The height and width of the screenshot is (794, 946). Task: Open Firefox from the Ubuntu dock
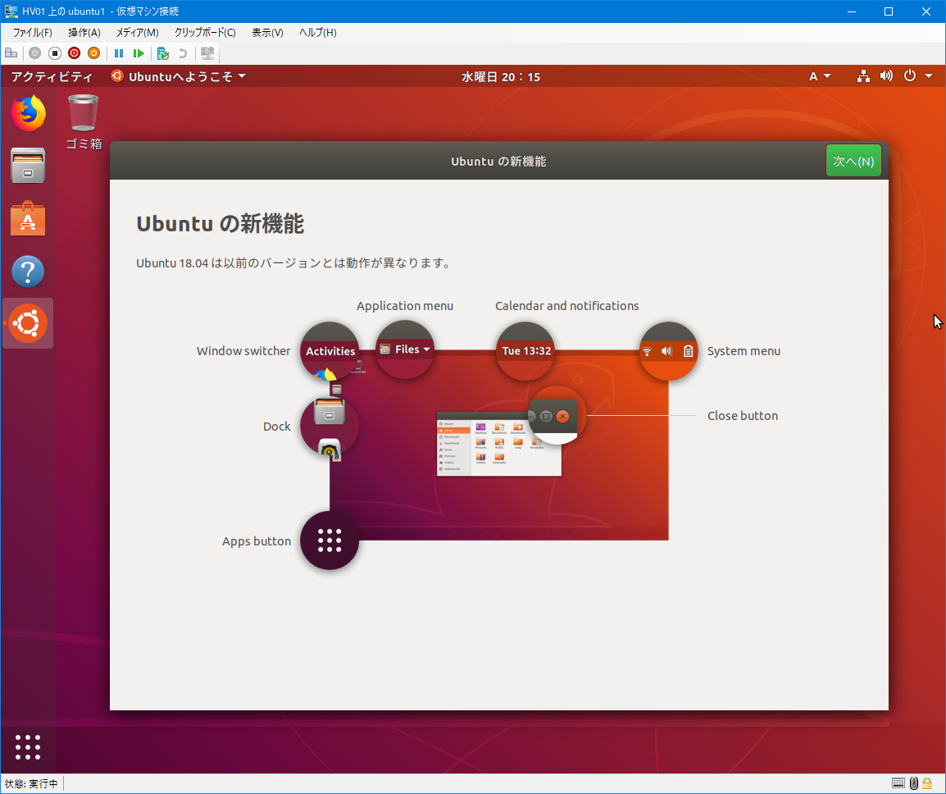pyautogui.click(x=28, y=114)
